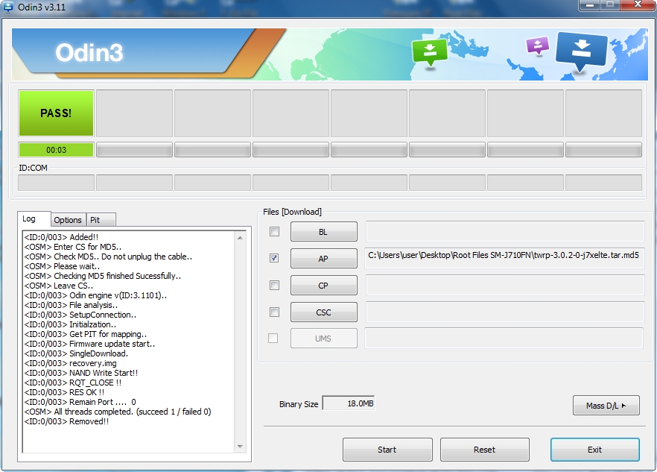The height and width of the screenshot is (472, 657).
Task: Choose a file with the AP button
Action: (324, 259)
